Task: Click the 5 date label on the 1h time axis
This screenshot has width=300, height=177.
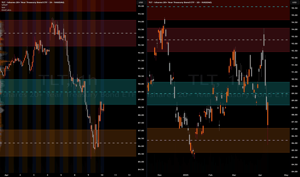Action: [61, 175]
